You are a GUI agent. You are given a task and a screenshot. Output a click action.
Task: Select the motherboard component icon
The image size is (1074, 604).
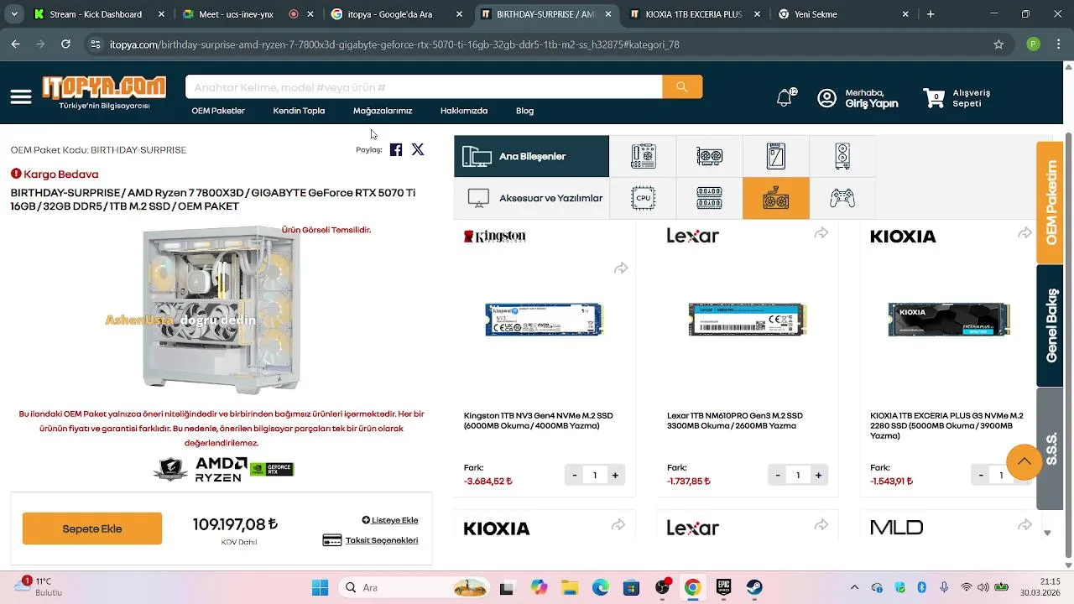pyautogui.click(x=643, y=156)
